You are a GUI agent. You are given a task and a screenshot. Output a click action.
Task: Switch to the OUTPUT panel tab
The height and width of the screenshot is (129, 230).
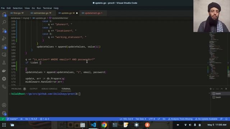[x=33, y=89]
